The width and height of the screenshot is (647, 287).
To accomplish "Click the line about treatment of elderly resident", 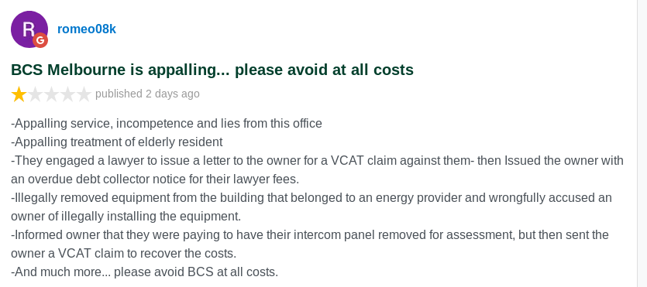I will [117, 142].
